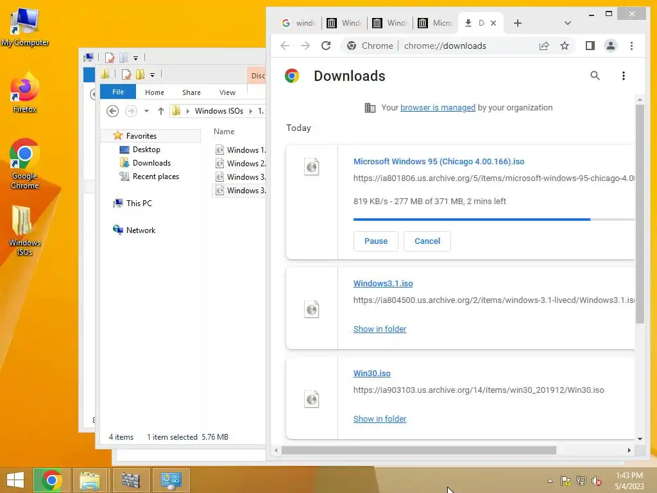Open the File tab in Explorer
The width and height of the screenshot is (657, 493).
[118, 92]
